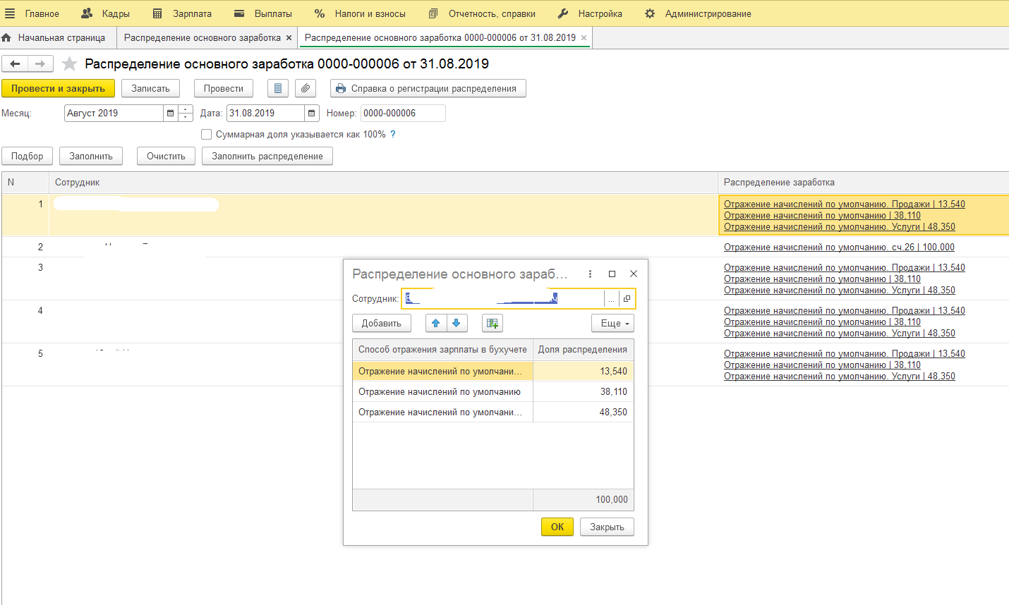This screenshot has width=1009, height=605.
Task: Open calendar picker for Дата field
Action: click(x=312, y=113)
